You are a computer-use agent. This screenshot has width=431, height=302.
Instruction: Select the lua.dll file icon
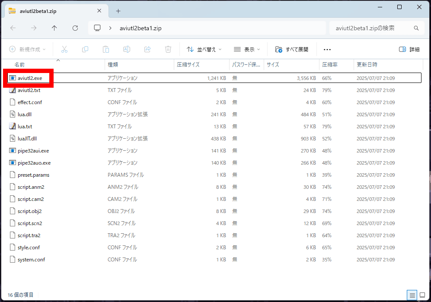13,114
